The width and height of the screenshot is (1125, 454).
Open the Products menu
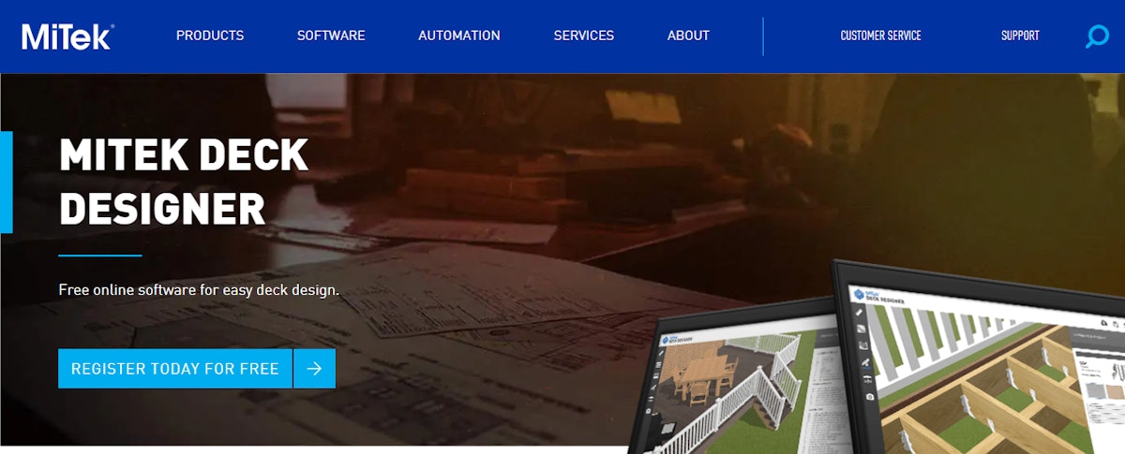210,36
